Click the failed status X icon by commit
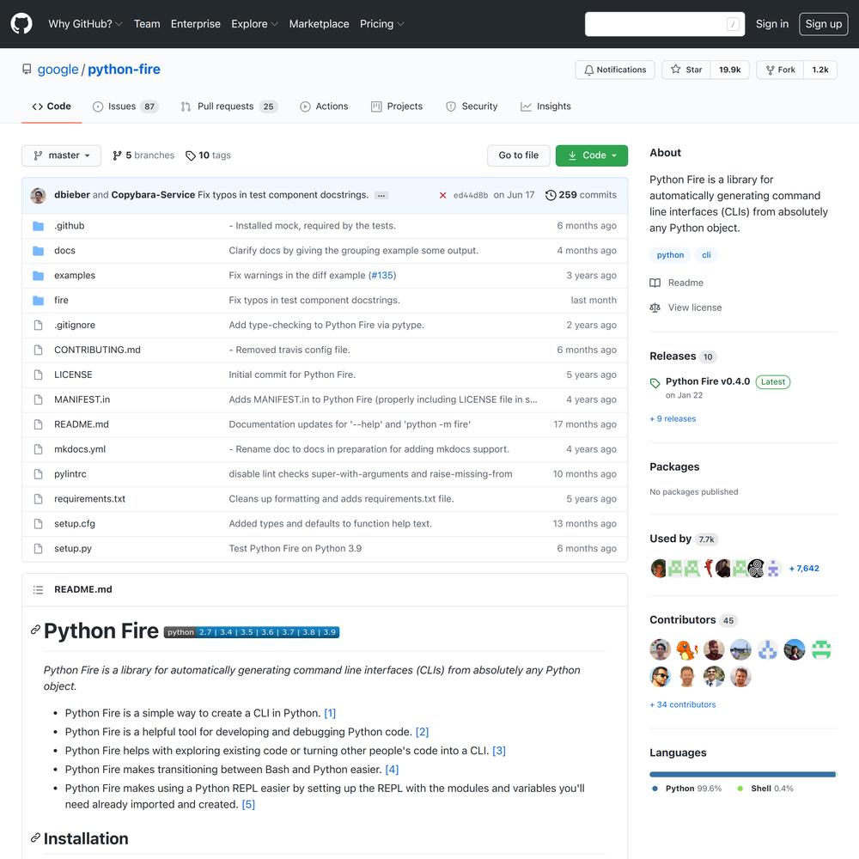 (x=442, y=195)
